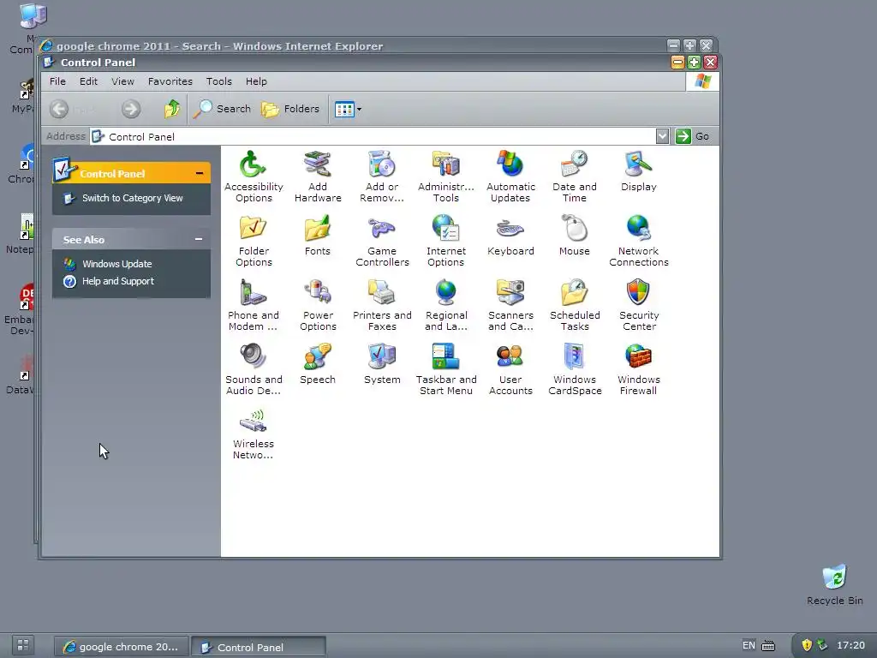Screen dimensions: 877x658
Task: Open Taskbar and Start Menu icon
Action: (x=445, y=369)
